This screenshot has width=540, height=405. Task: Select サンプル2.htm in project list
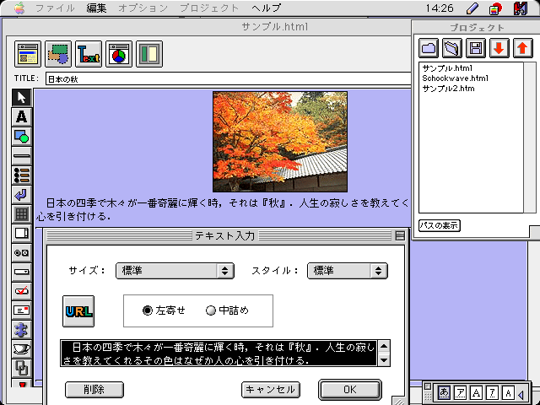pyautogui.click(x=448, y=89)
